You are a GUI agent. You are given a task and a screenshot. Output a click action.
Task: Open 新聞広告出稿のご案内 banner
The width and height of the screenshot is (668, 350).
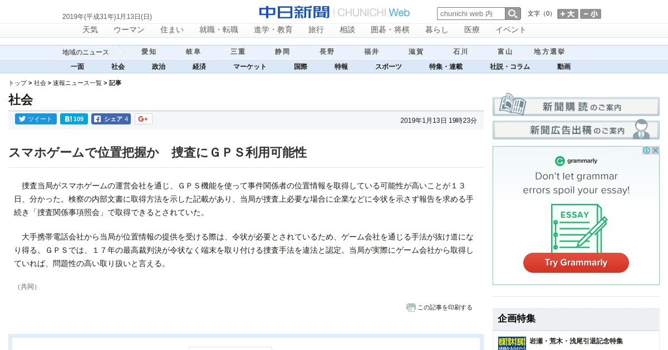click(x=576, y=129)
